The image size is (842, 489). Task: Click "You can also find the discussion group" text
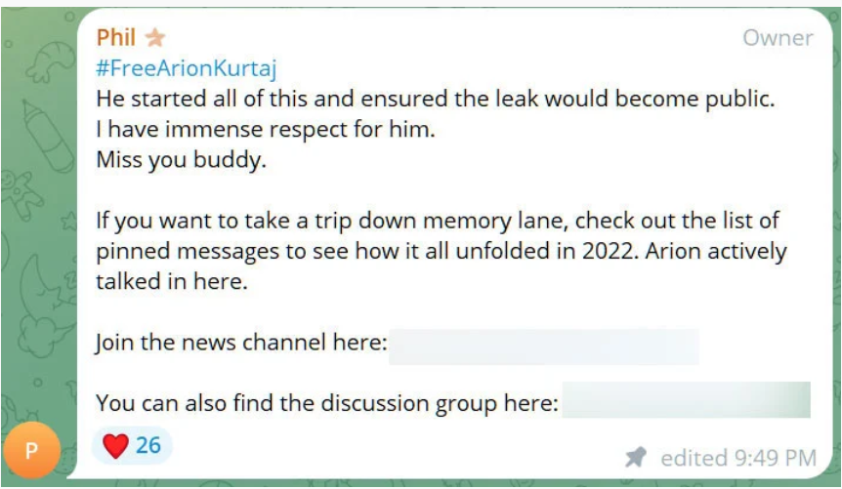click(326, 402)
